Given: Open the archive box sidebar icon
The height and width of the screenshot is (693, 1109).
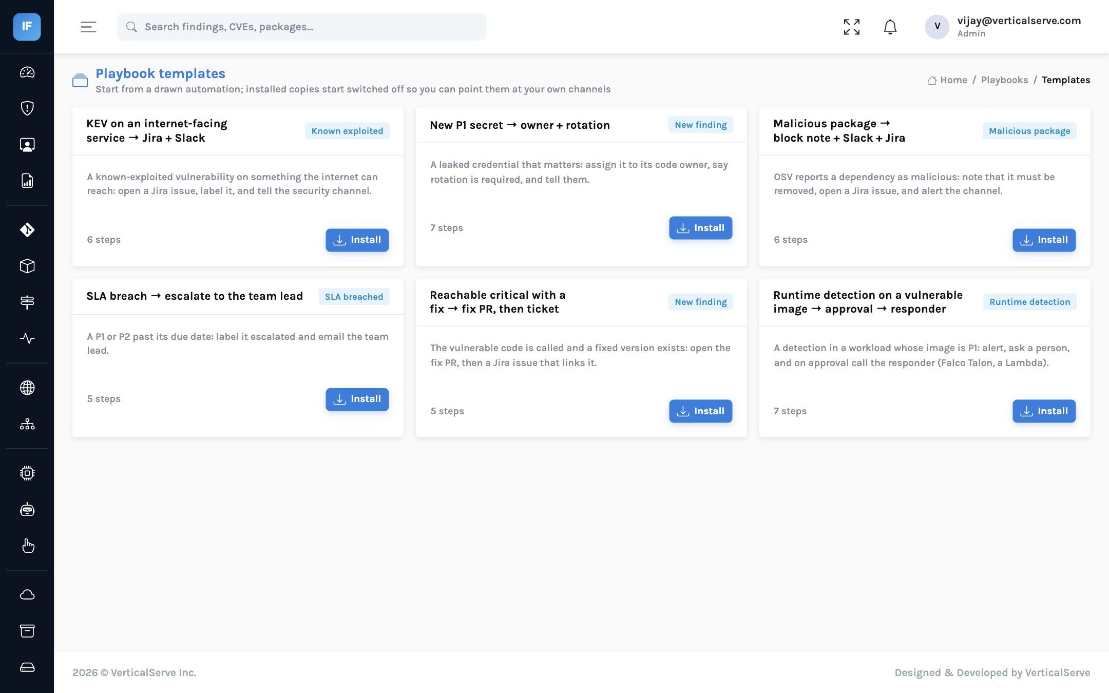Looking at the screenshot, I should click(x=27, y=631).
